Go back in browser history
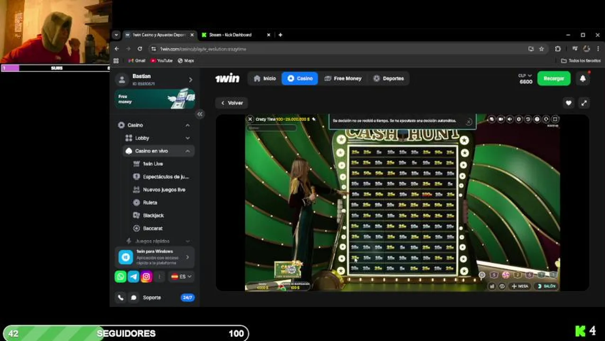Viewport: 605px width, 341px height. [117, 49]
